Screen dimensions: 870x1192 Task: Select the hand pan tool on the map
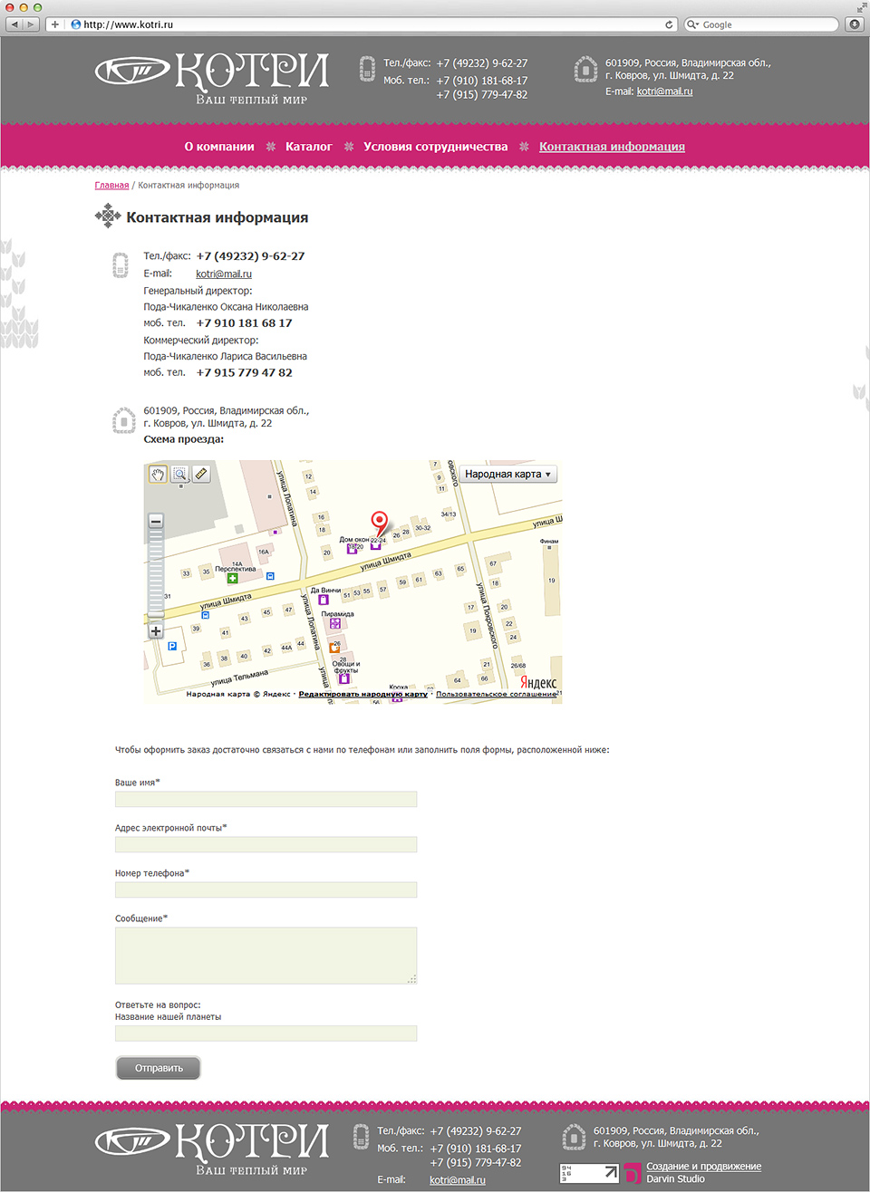(159, 474)
